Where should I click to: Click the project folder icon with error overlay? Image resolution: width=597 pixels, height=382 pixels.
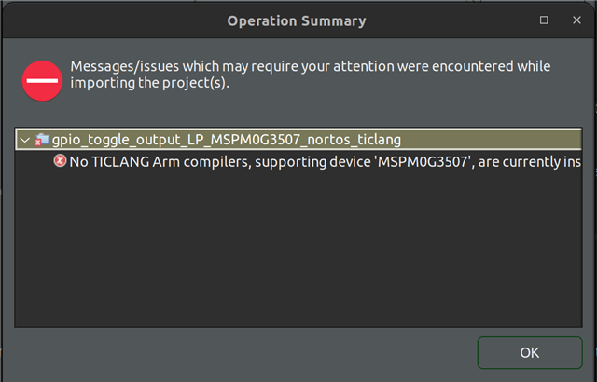pos(42,140)
